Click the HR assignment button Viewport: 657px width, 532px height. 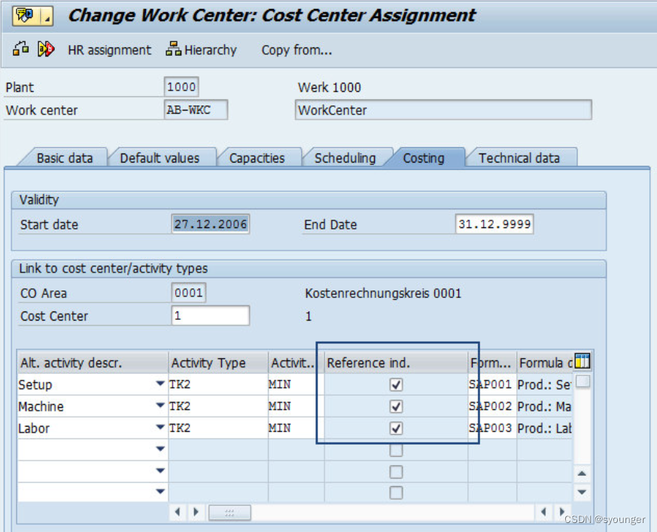109,50
